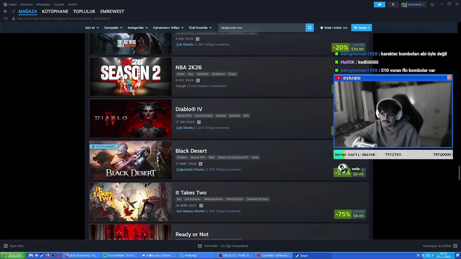This screenshot has width=461, height=259.
Task: Open the It Takes Two title
Action: 191,192
